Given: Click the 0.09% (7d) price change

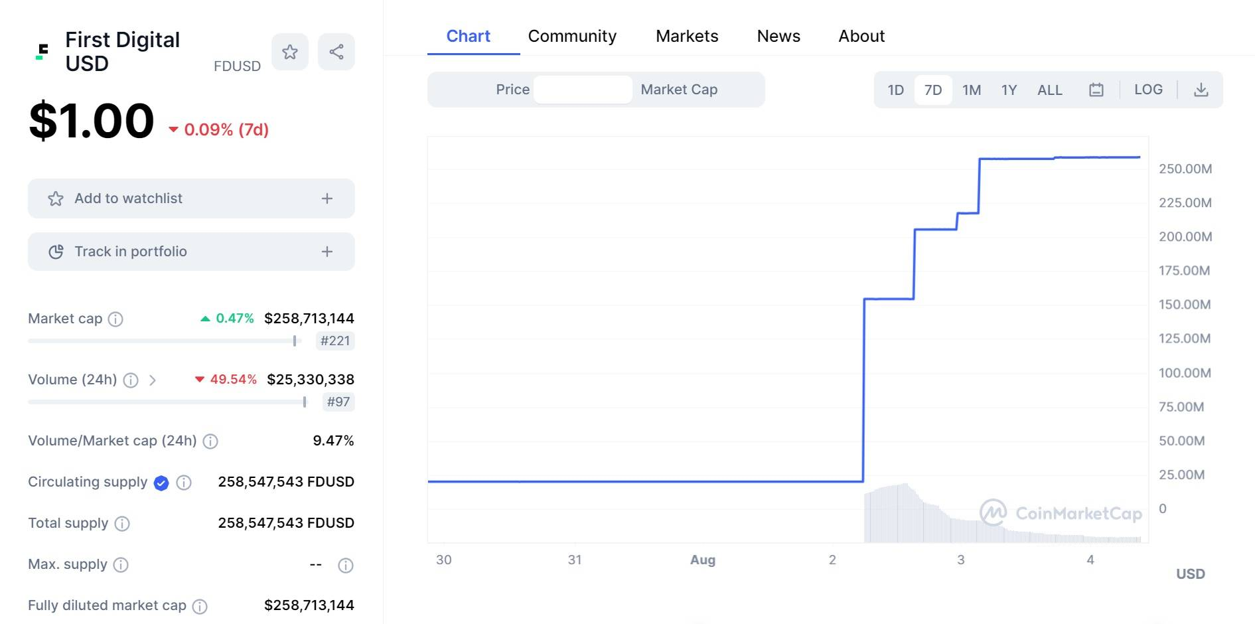Looking at the screenshot, I should click(218, 129).
